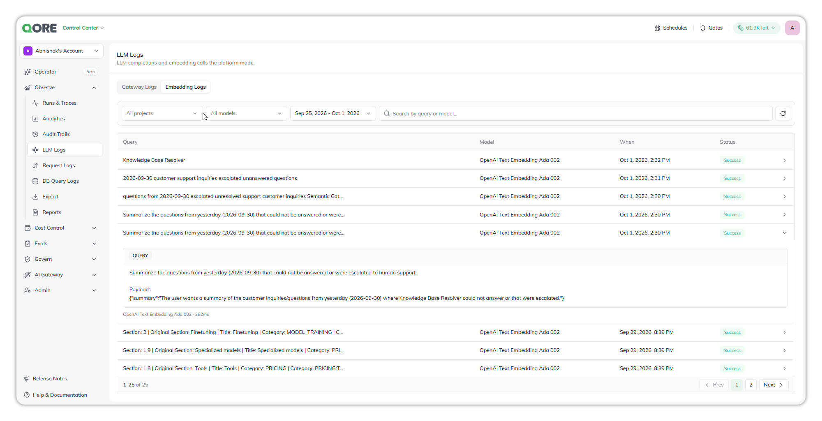Open the Export page
822x421 pixels.
(x=65, y=197)
